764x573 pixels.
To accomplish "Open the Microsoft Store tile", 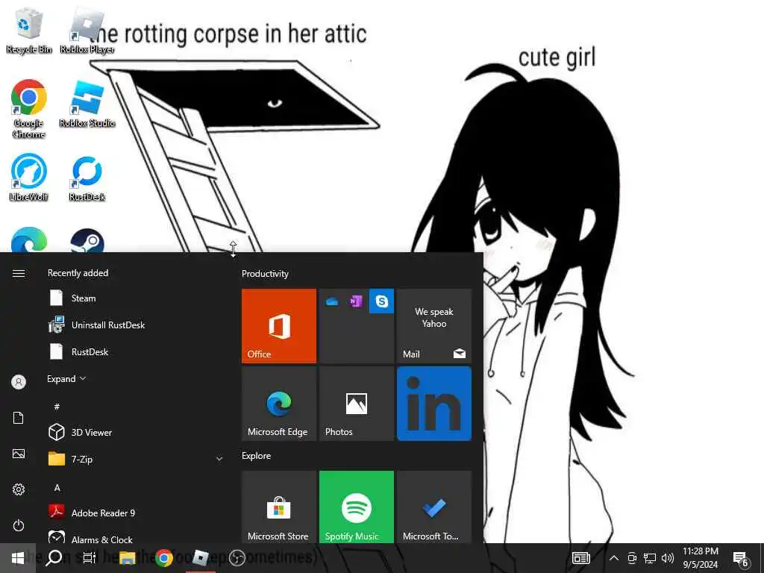I will (x=279, y=507).
